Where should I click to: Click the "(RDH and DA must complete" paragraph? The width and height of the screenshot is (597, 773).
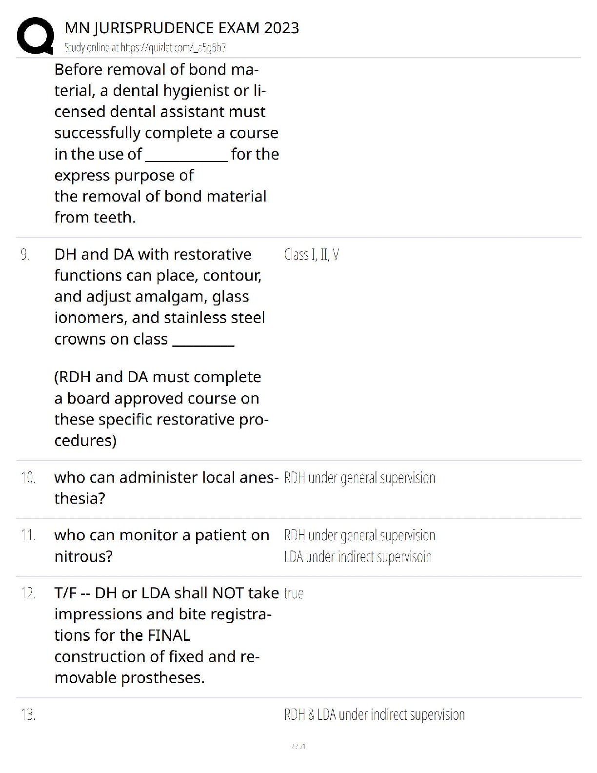[x=161, y=408]
